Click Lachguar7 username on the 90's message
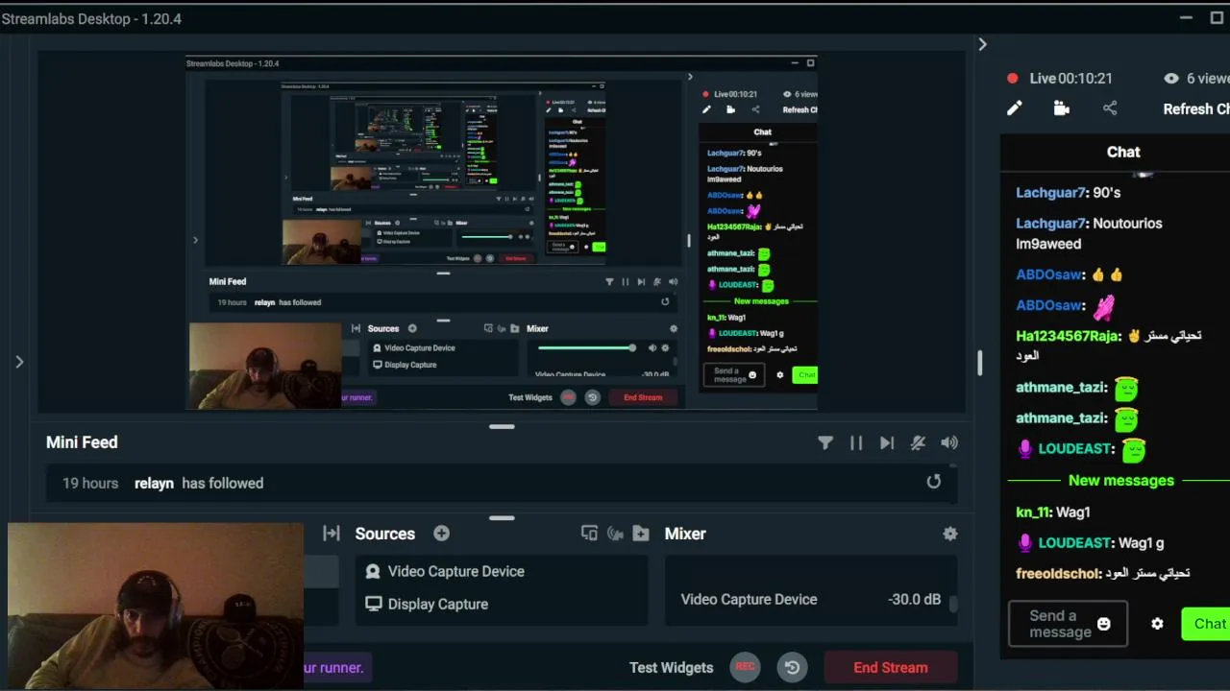This screenshot has height=691, width=1230. (1050, 192)
